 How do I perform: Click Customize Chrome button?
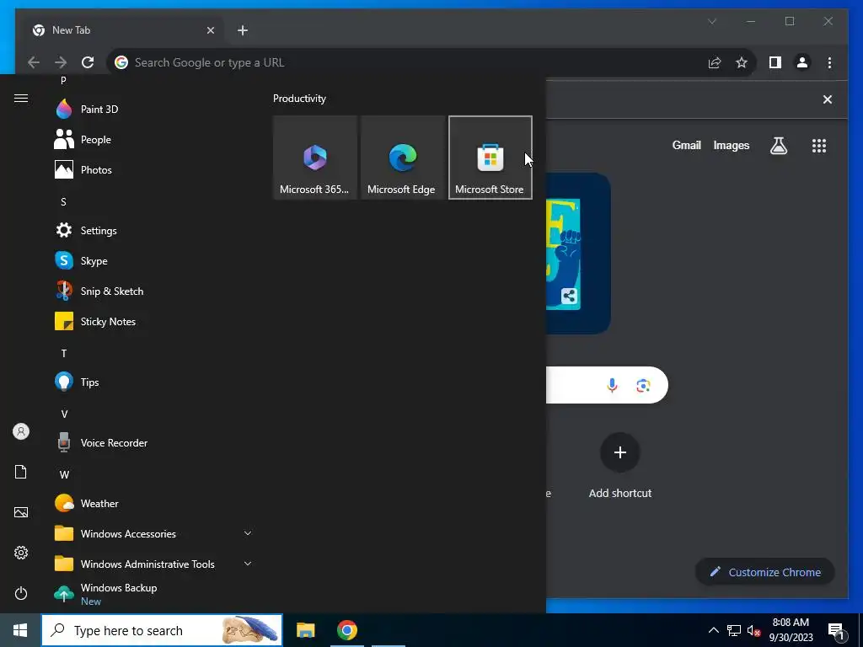click(765, 572)
